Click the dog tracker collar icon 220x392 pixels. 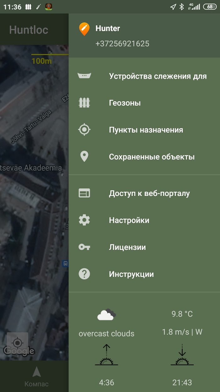point(84,76)
